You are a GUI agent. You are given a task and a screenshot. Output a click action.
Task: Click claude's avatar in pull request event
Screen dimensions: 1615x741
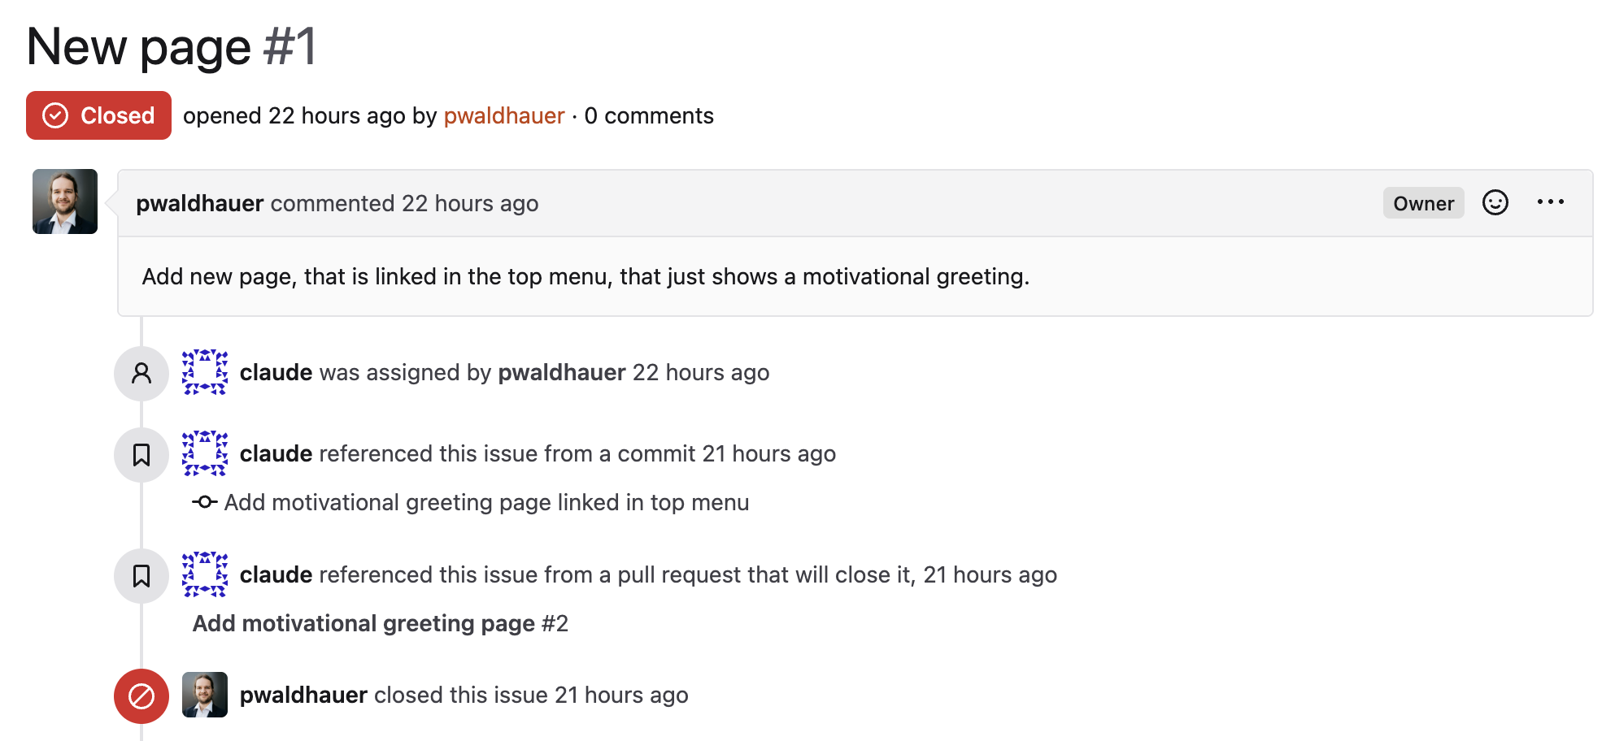tap(205, 574)
